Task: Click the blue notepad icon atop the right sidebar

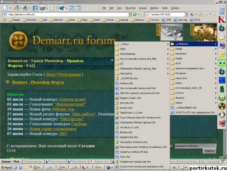Action: click(222, 11)
